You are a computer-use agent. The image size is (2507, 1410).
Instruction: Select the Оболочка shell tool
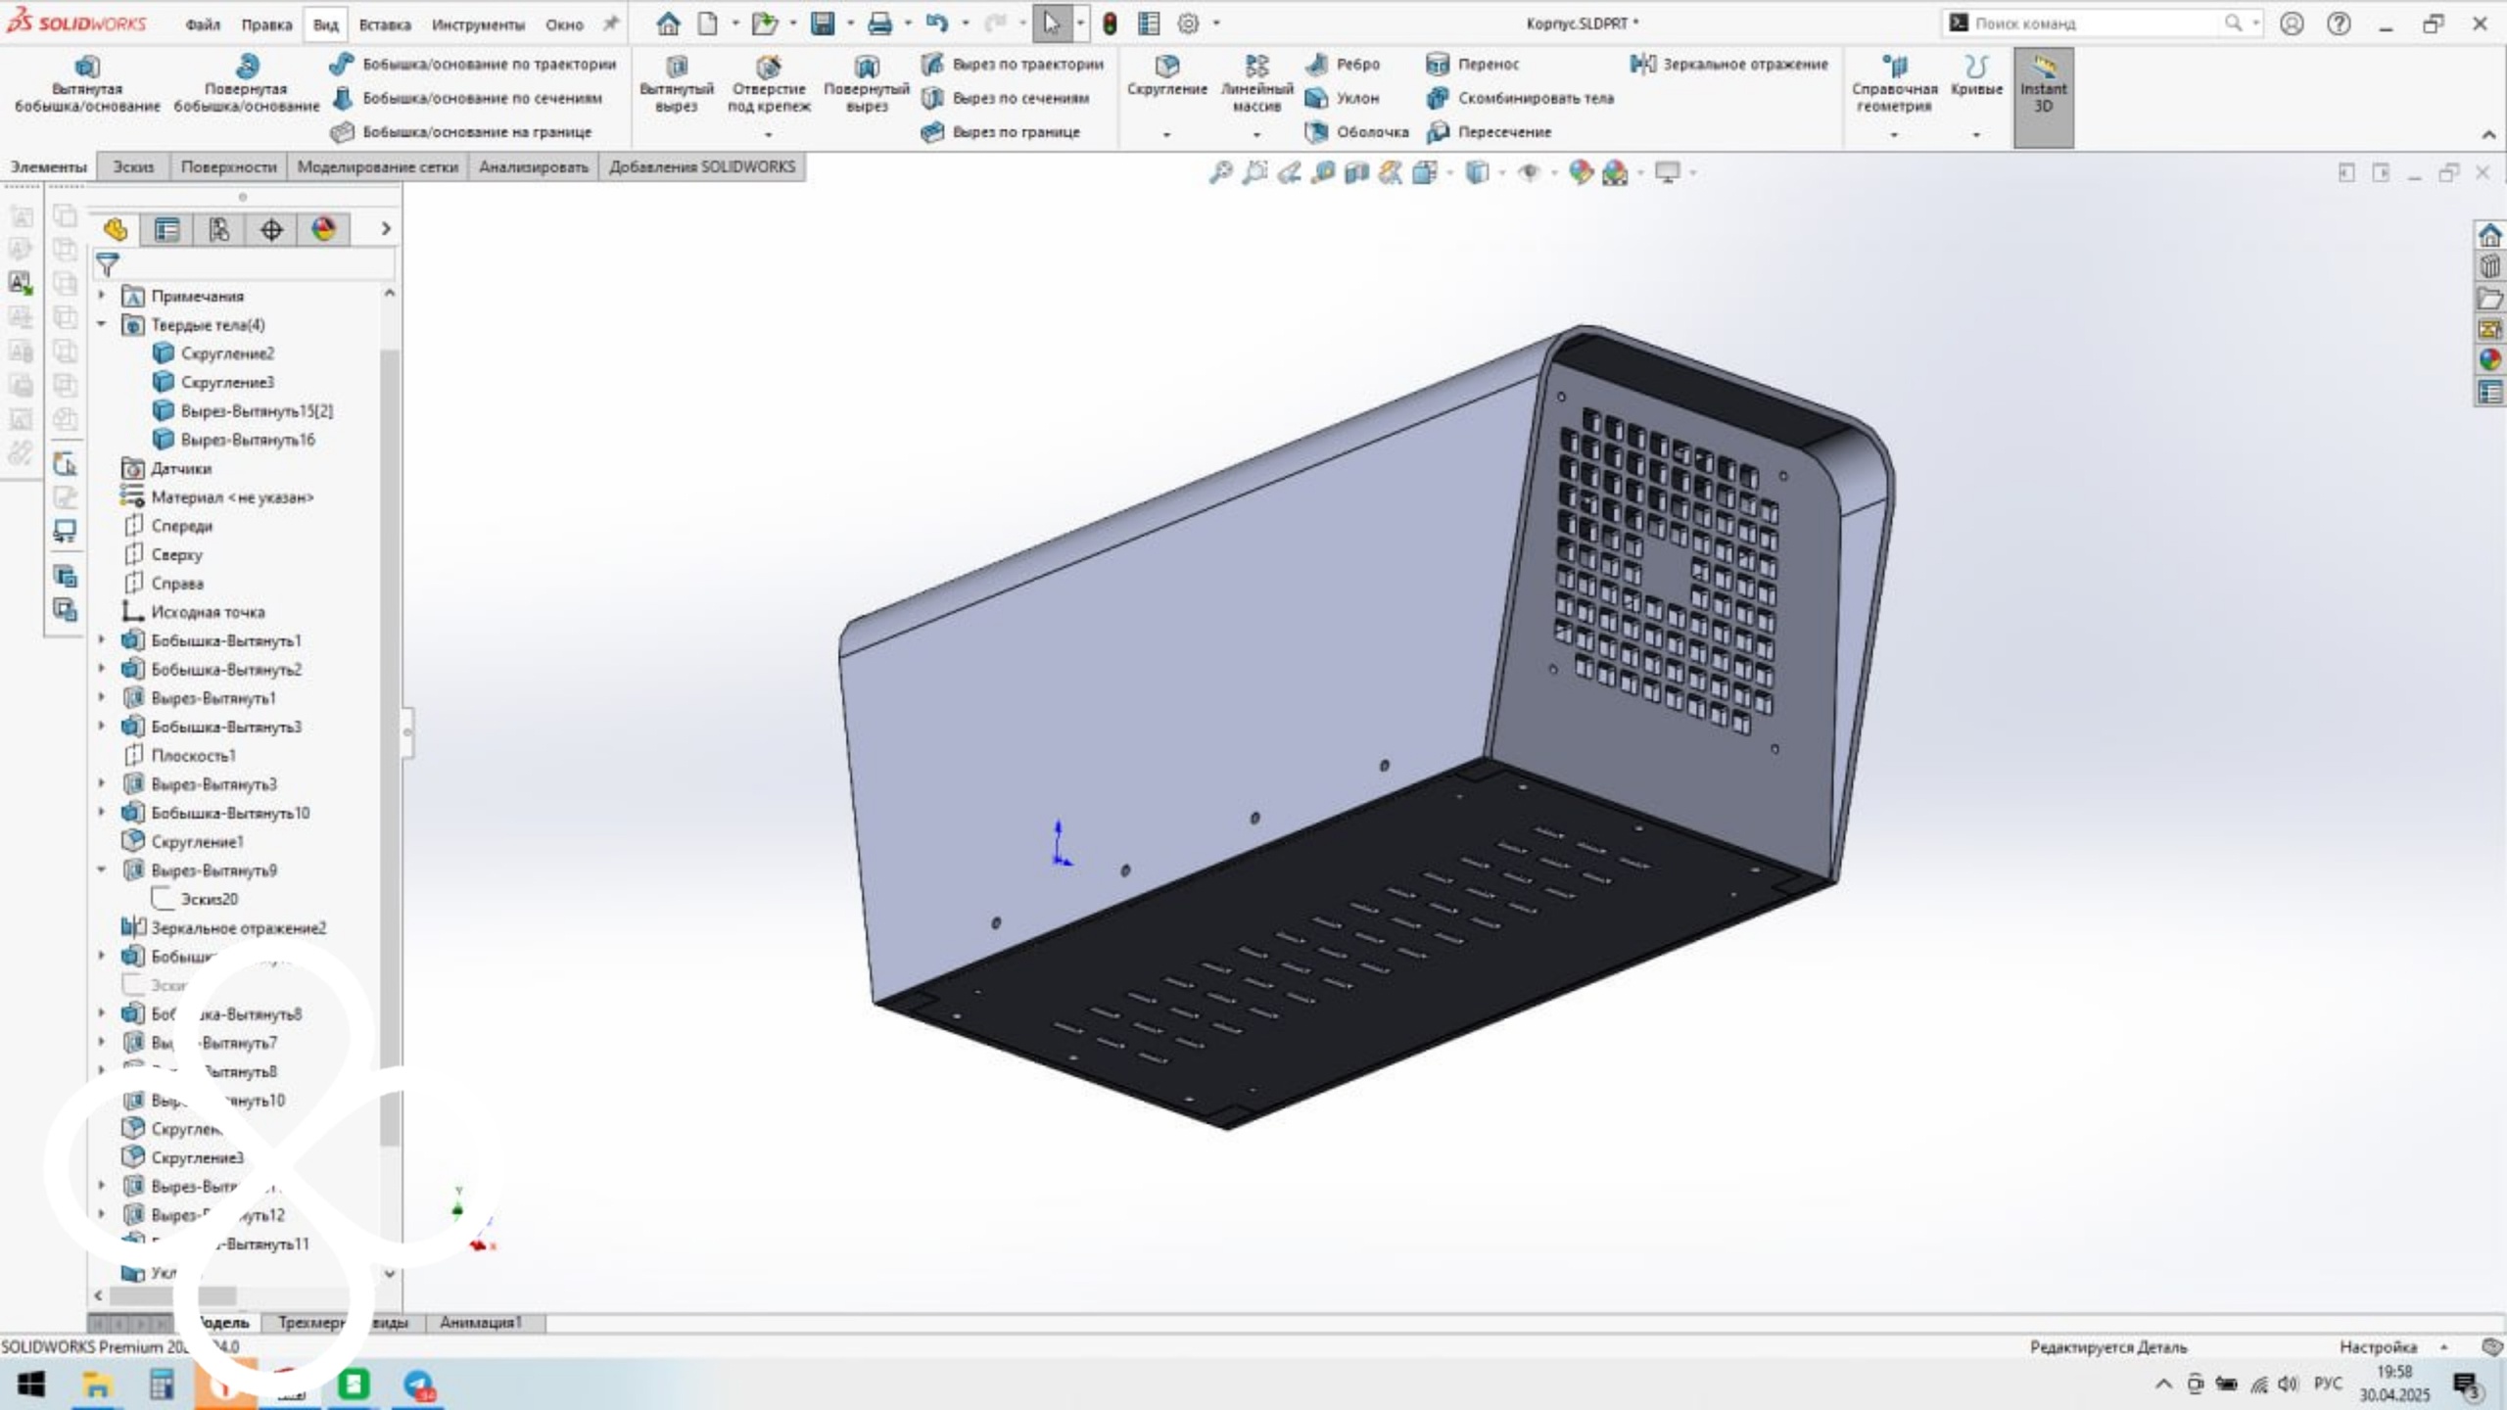tap(1357, 131)
